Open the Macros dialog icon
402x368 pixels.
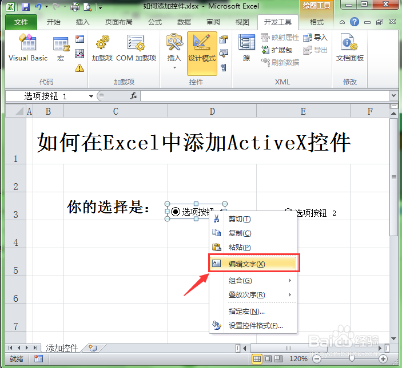pos(61,48)
